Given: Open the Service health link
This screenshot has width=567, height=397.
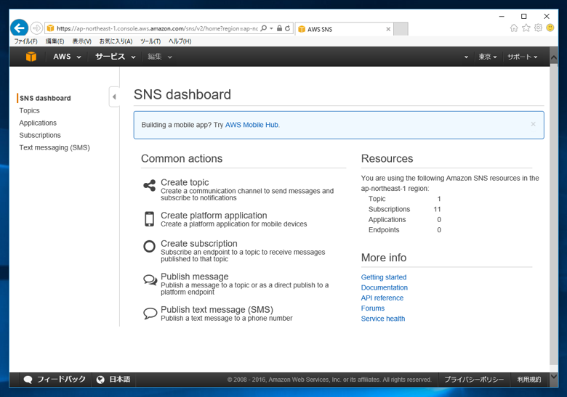Looking at the screenshot, I should (x=383, y=319).
